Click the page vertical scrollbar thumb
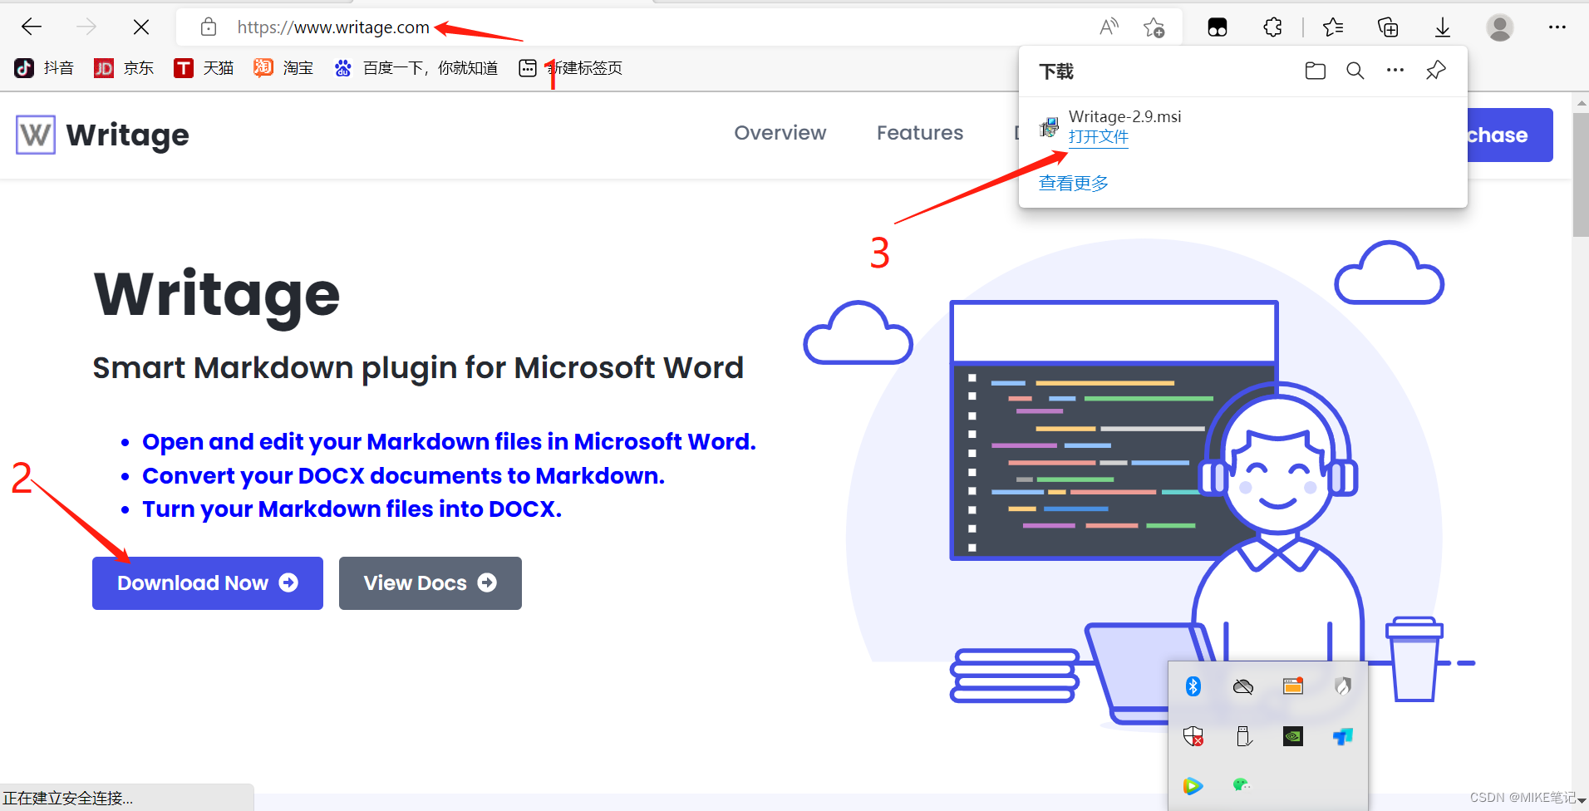The image size is (1589, 811). coord(1580,174)
